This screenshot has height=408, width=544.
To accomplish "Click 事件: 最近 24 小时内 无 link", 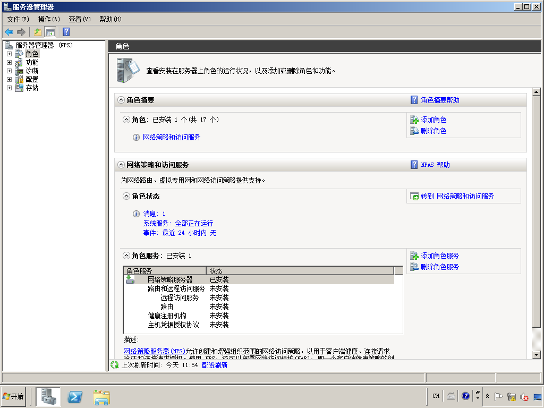I will [180, 233].
